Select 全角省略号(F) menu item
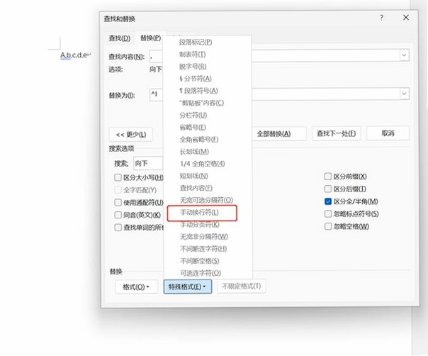Viewport: 428px width, 356px height. click(208, 139)
